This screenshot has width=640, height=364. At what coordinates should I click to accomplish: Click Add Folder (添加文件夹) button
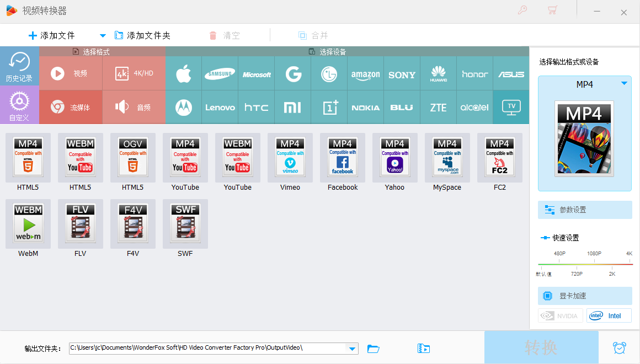[142, 35]
